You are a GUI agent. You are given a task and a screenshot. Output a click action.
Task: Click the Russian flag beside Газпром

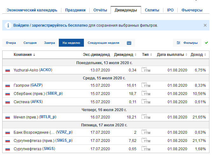click(x=8, y=85)
